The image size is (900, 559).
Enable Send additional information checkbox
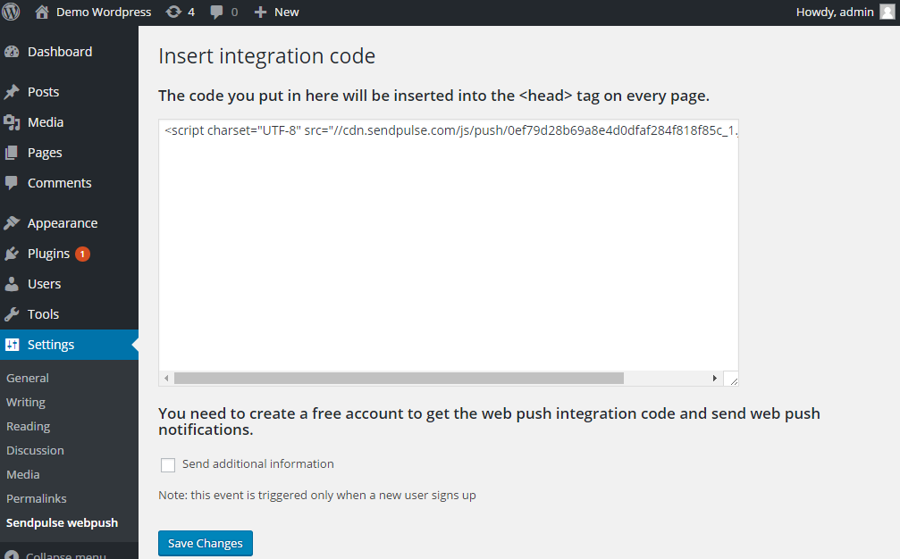(168, 464)
